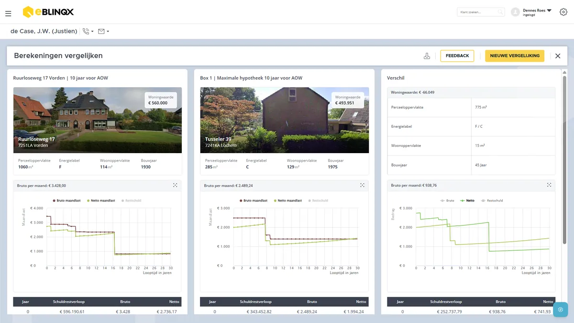Expand the Verschil chart fullscreen
574x323 pixels.
[x=549, y=185]
